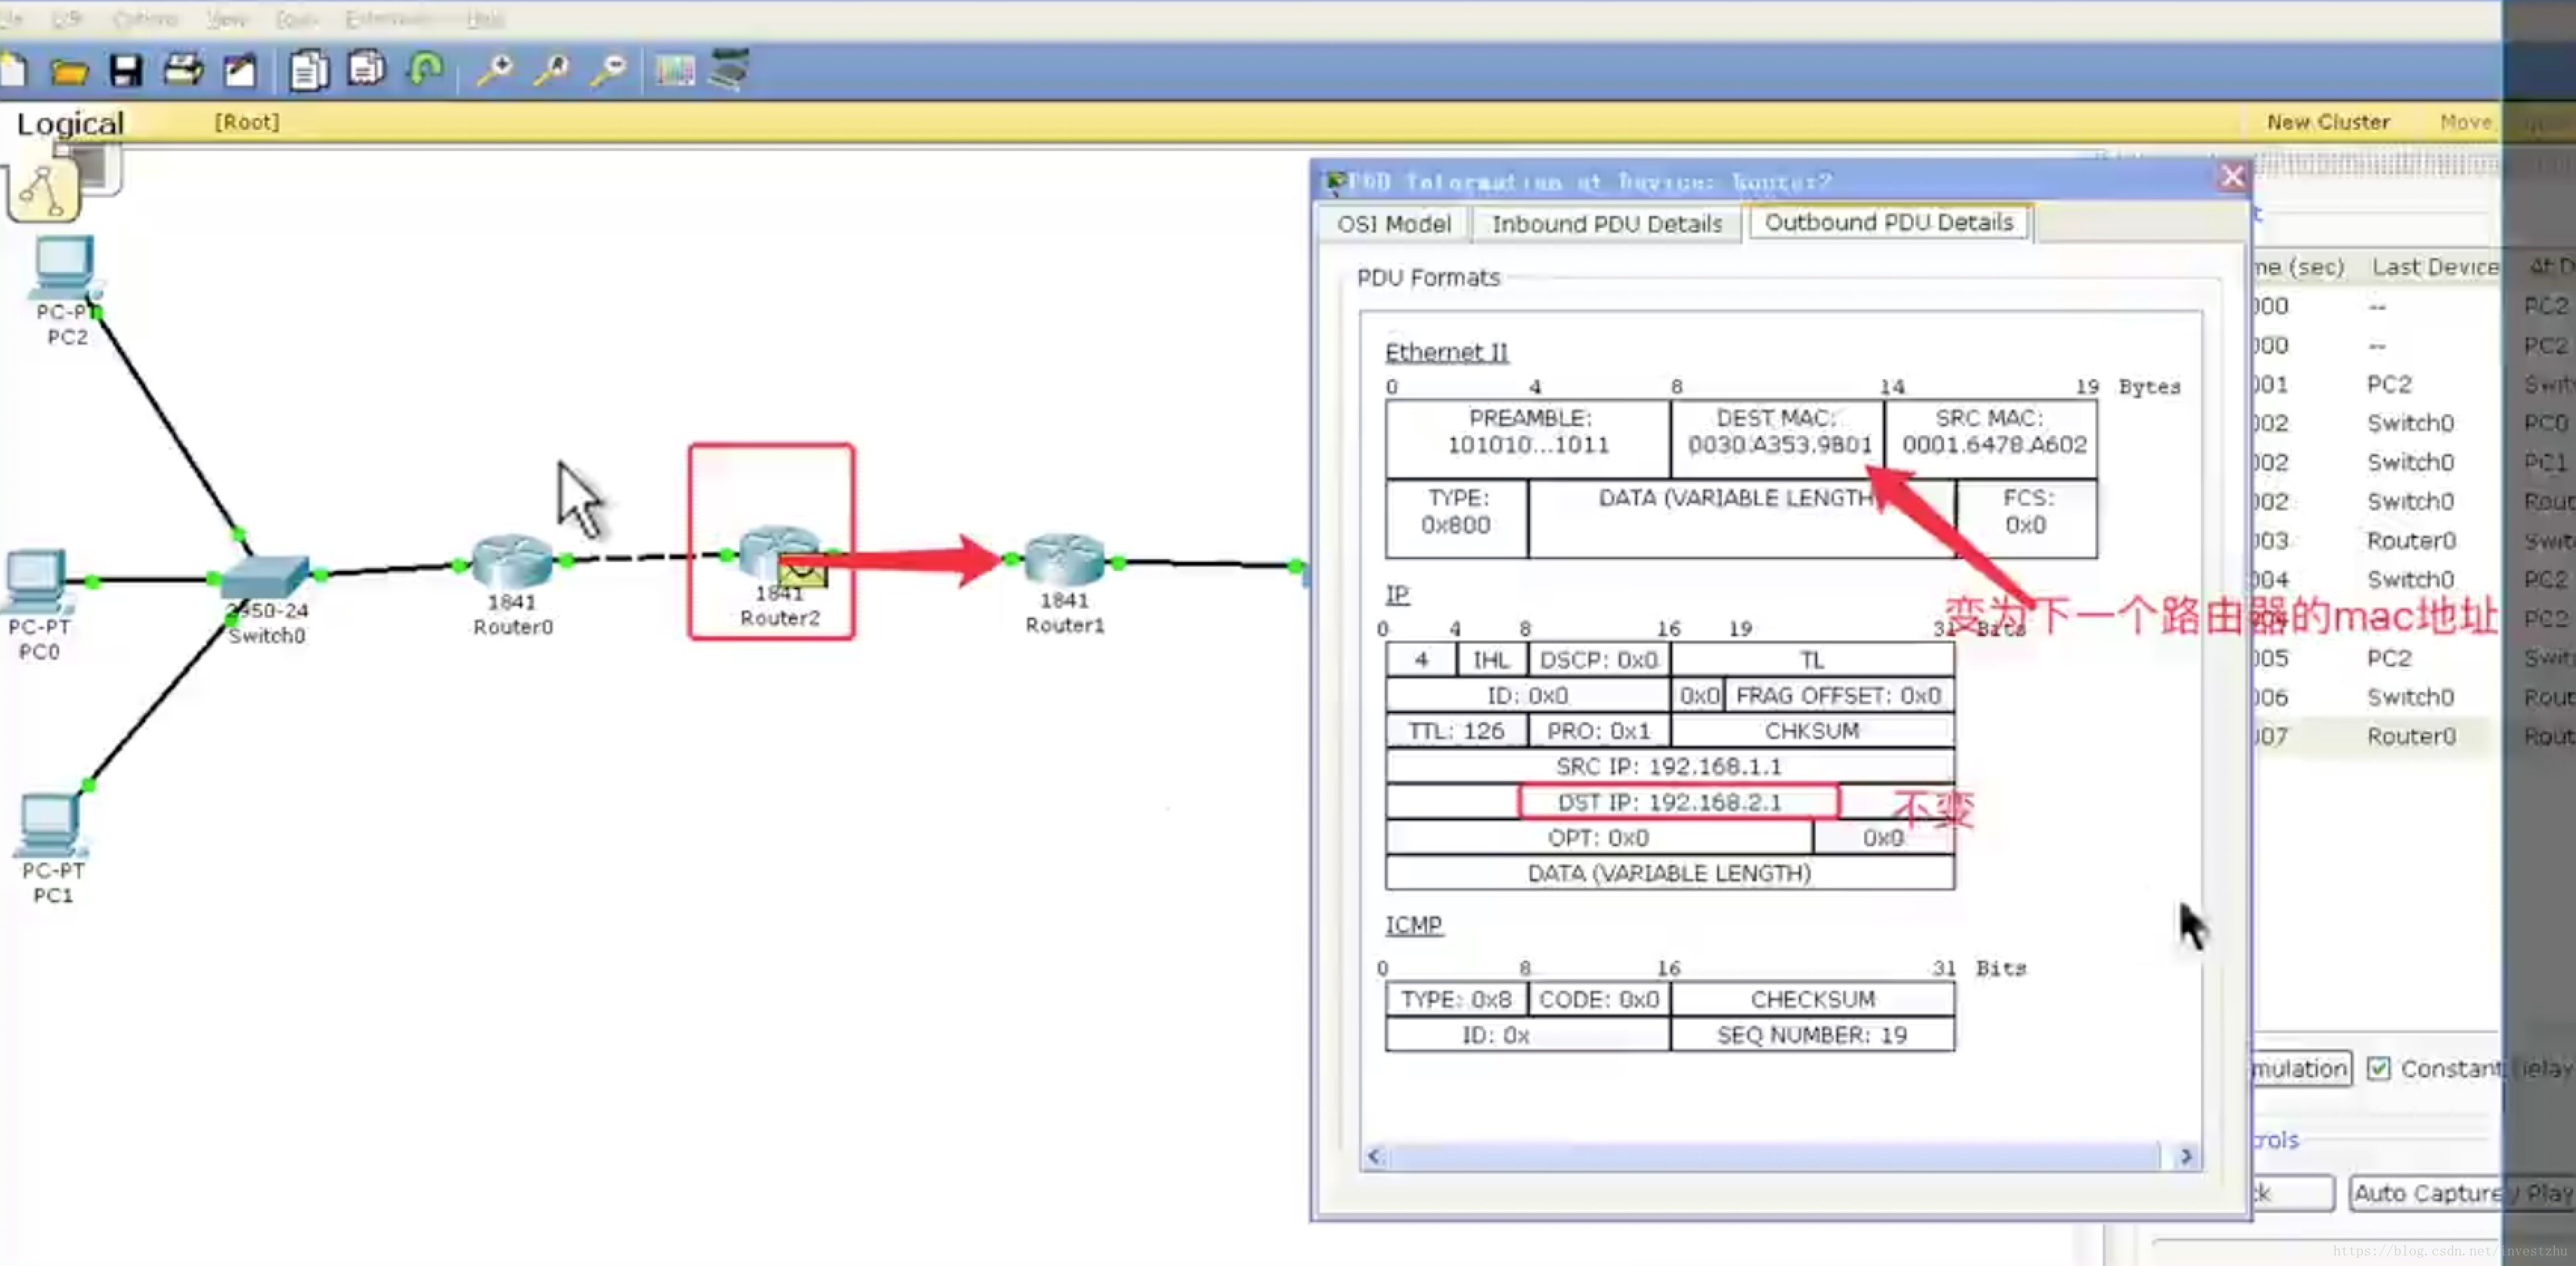Click the DSCP: 0x0 field
Image resolution: width=2576 pixels, height=1266 pixels.
(1599, 659)
